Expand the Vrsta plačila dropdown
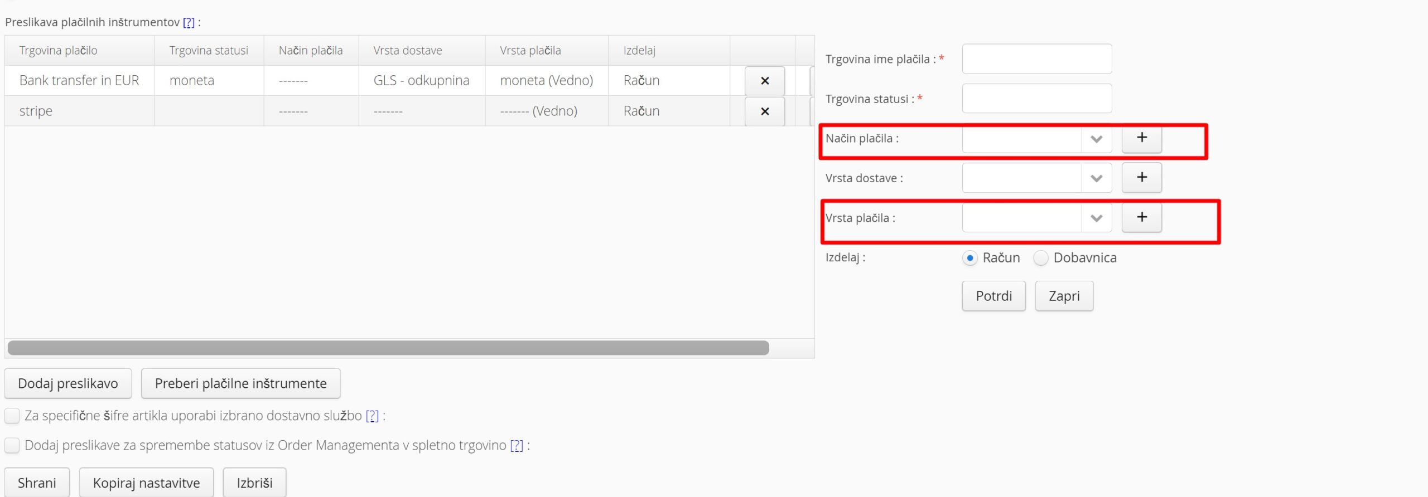 pyautogui.click(x=1096, y=218)
